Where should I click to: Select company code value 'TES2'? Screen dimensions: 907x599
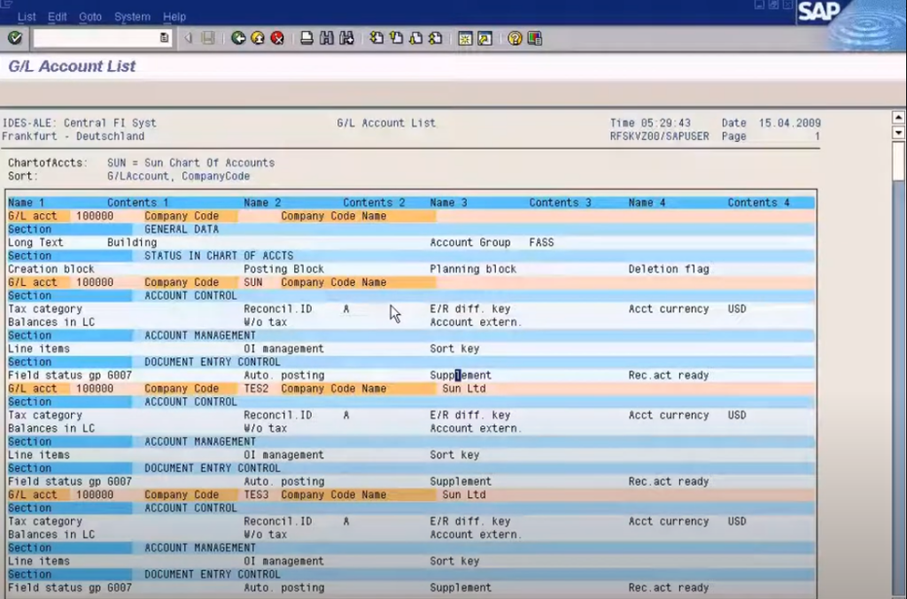[256, 388]
